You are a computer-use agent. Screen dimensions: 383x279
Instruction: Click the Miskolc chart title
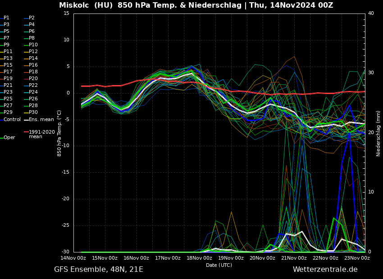196,5
